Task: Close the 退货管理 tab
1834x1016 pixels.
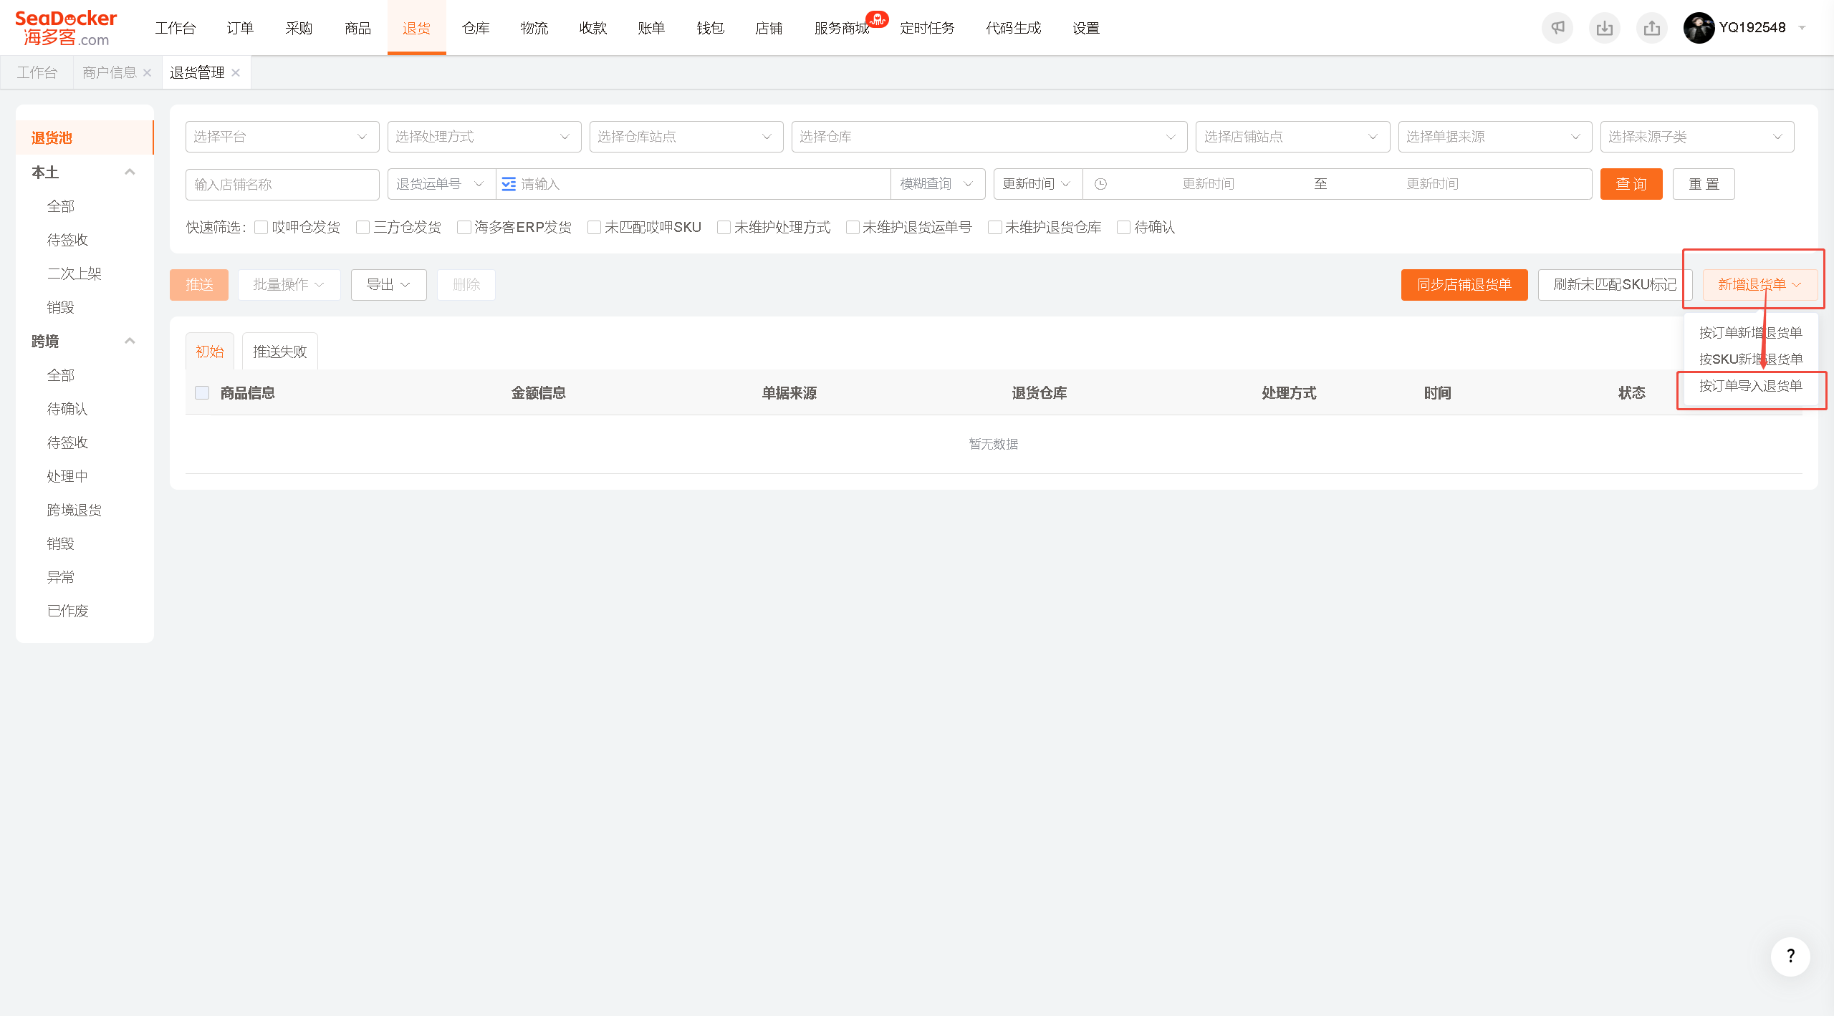Action: (x=236, y=72)
